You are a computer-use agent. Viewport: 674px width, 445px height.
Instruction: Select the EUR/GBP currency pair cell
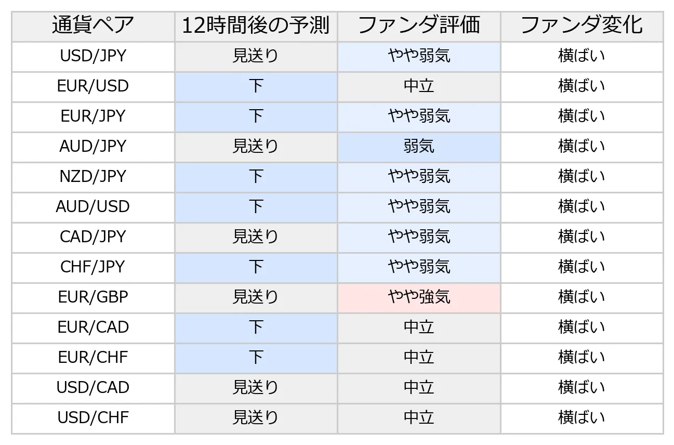pos(93,297)
